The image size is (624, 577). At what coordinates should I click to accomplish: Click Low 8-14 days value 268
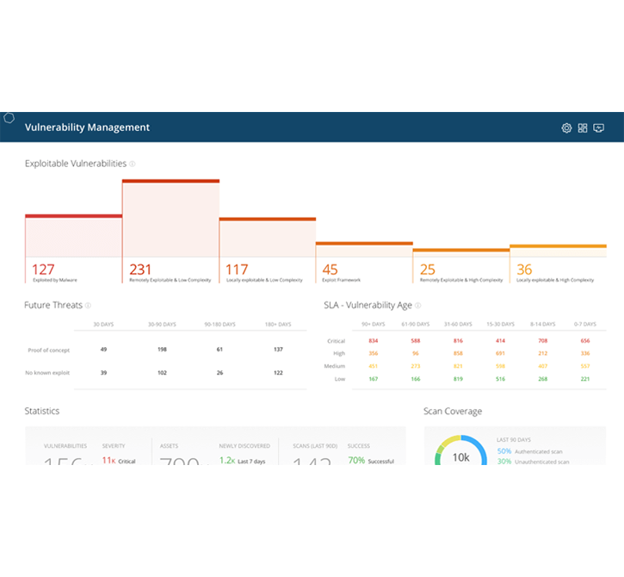coord(543,379)
